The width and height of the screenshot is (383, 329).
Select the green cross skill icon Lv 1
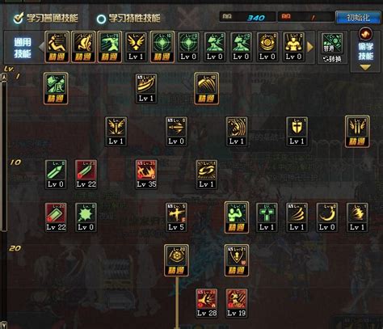coord(267,217)
